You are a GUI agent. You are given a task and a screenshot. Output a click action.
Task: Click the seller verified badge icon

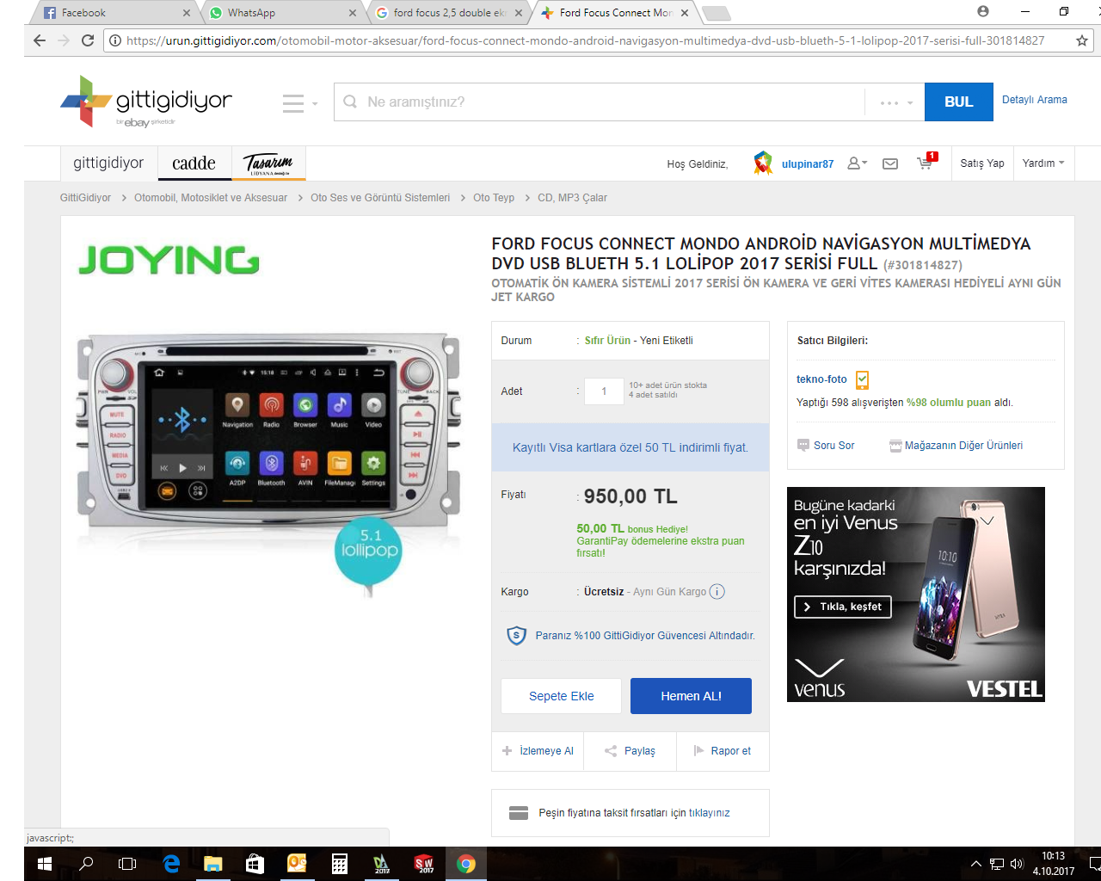point(862,379)
